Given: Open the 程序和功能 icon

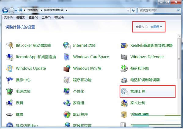Looking at the screenshot, I should click(x=67, y=80).
